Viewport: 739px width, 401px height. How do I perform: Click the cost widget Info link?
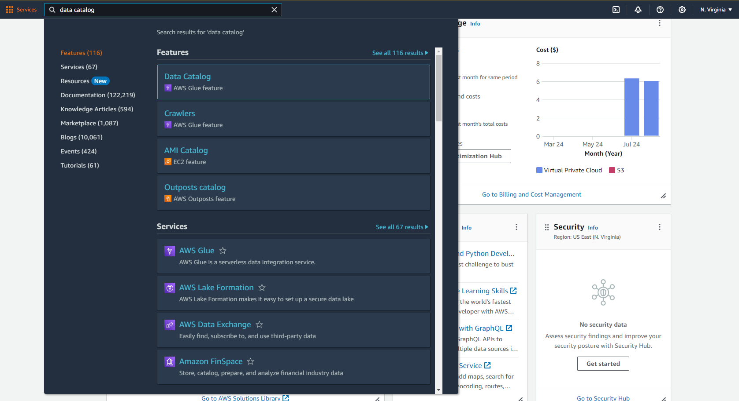pyautogui.click(x=475, y=24)
